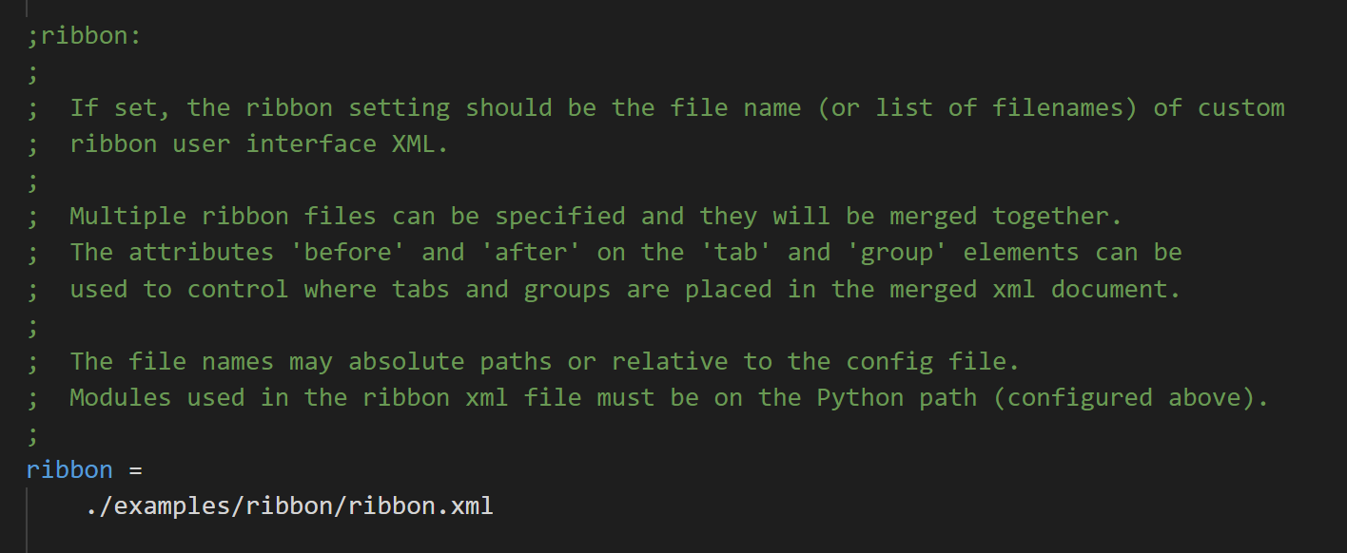
Task: Click the ';ribbon:' comment header line
Action: 84,35
